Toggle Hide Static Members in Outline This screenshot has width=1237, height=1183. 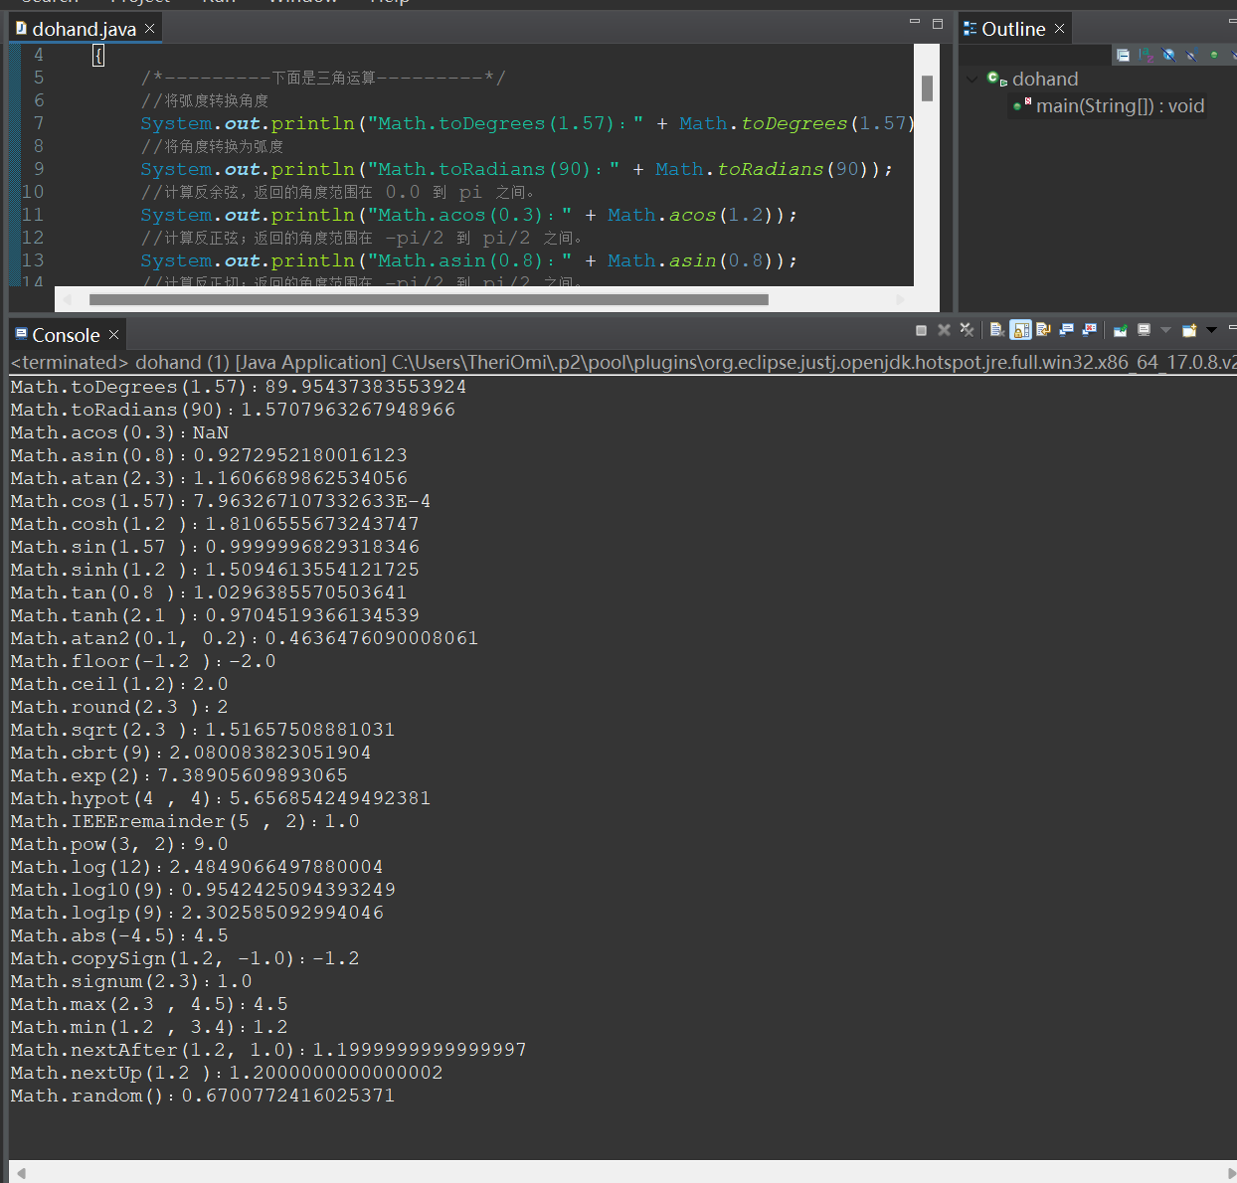1192,55
